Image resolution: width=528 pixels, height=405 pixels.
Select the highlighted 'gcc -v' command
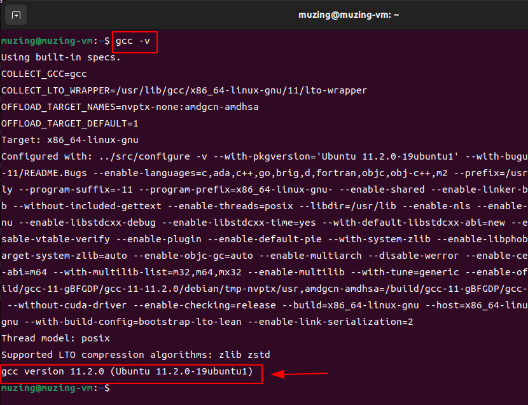click(x=133, y=41)
